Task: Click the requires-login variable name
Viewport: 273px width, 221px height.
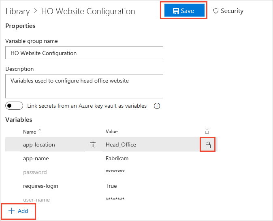Action: 41,186
